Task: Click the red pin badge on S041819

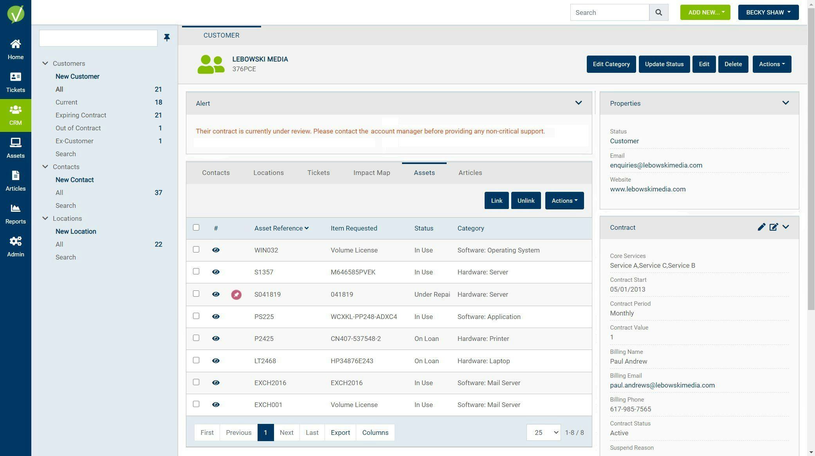Action: point(236,295)
